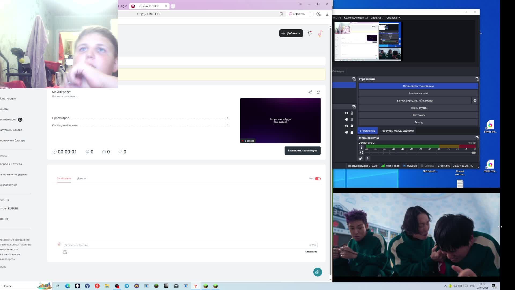515x290 pixels.
Task: Turn off the Чат toggle switch
Action: [318, 179]
